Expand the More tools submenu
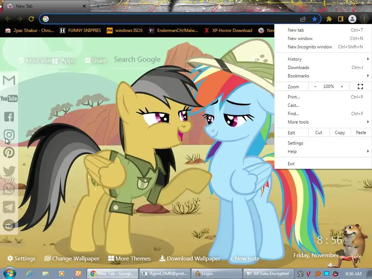 pos(323,122)
